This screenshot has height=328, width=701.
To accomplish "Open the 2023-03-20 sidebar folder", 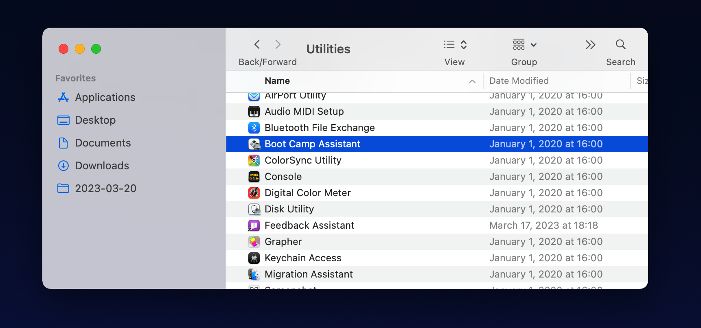I will point(106,188).
